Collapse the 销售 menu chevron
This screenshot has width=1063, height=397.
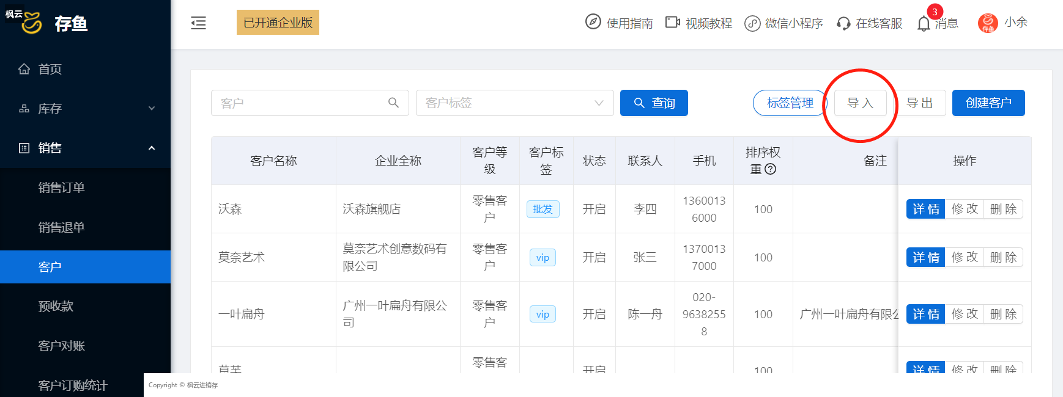coord(152,148)
